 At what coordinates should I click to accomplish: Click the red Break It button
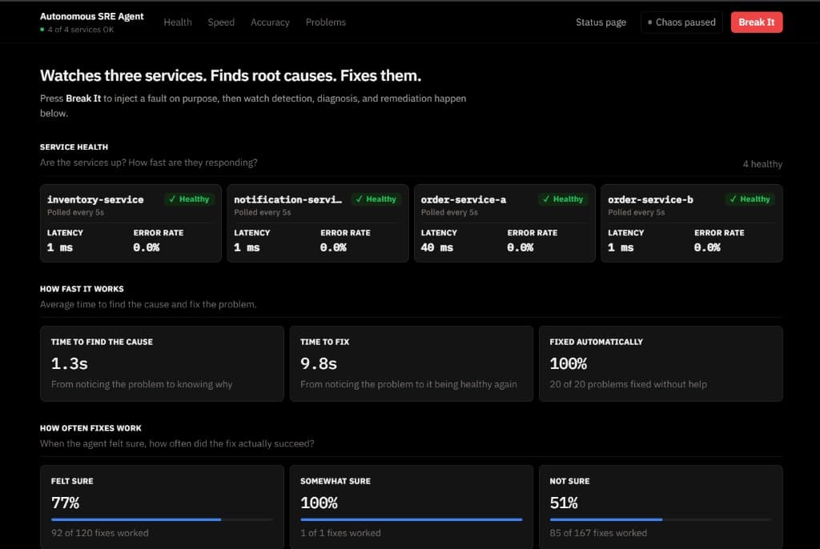[x=756, y=22]
